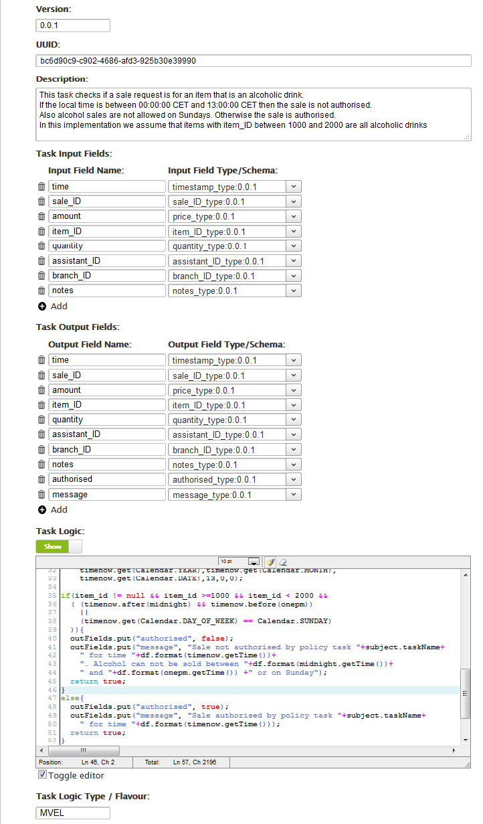Remove the output field 'amount' using trash icon
Image resolution: width=483 pixels, height=824 pixels.
[41, 390]
